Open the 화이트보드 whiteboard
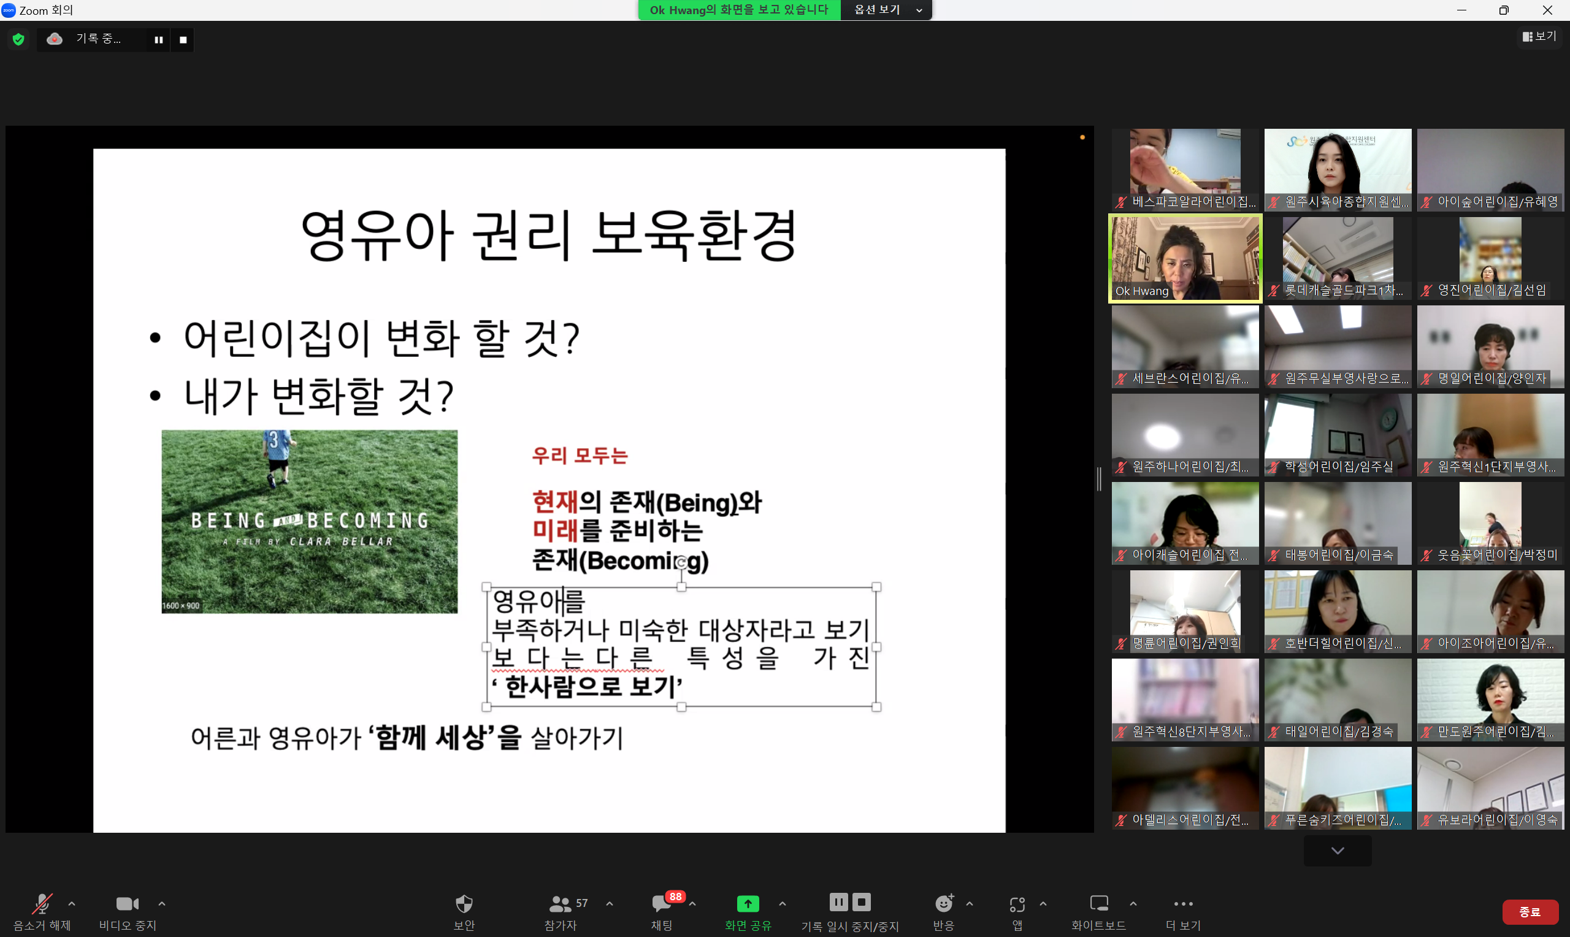The width and height of the screenshot is (1570, 937). [1098, 912]
